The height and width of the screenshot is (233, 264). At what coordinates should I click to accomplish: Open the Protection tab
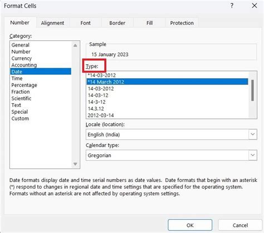182,23
